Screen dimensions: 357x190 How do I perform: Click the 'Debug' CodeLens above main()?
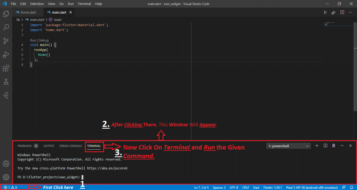click(x=44, y=40)
